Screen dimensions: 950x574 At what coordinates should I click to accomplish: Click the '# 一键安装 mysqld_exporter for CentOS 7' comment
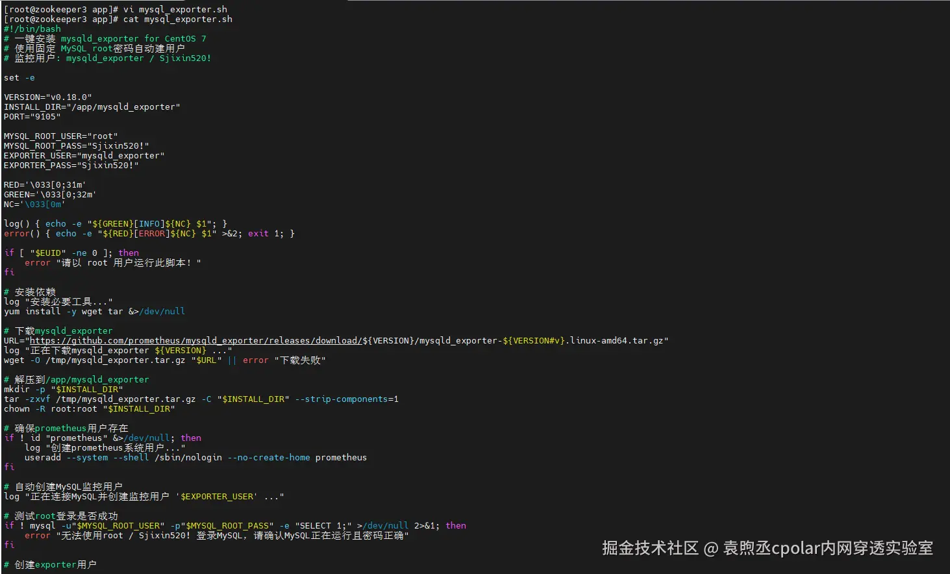tap(105, 39)
